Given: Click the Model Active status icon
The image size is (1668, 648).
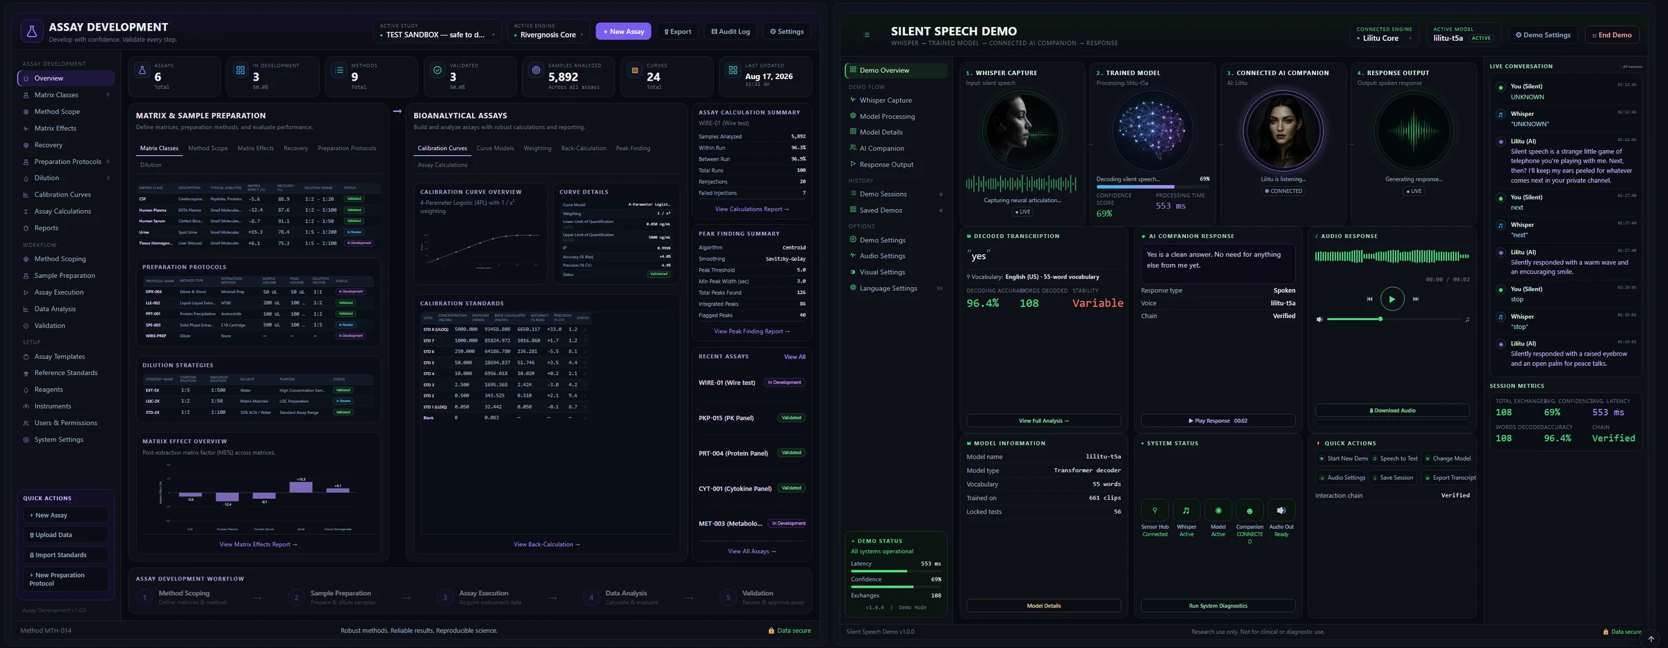Looking at the screenshot, I should coord(1218,510).
